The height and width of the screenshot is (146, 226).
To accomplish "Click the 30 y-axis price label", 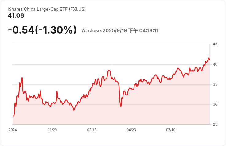I will coord(215,104).
